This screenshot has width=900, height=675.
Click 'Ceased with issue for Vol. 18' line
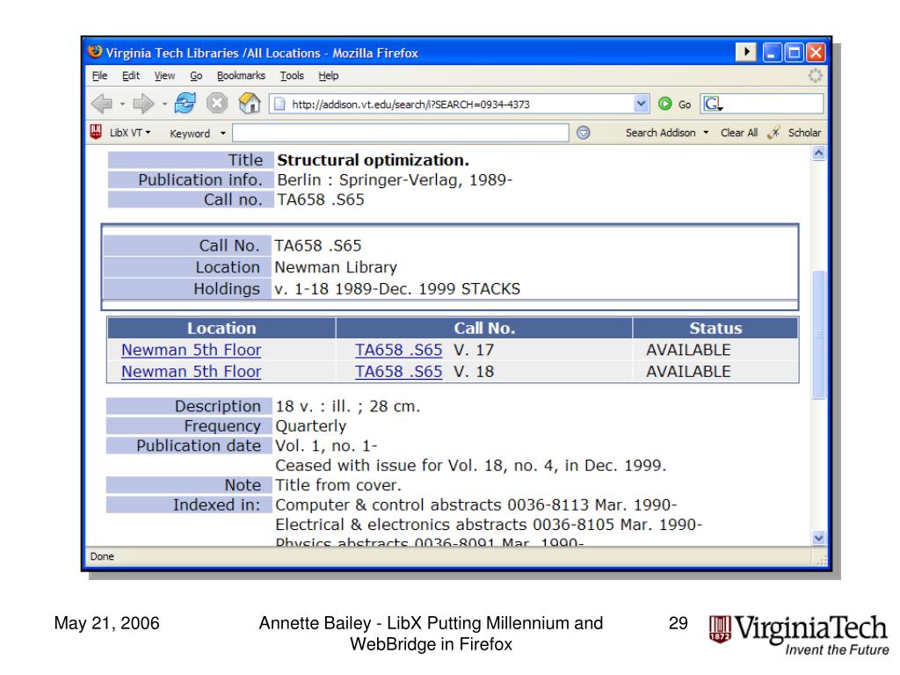[x=471, y=466]
